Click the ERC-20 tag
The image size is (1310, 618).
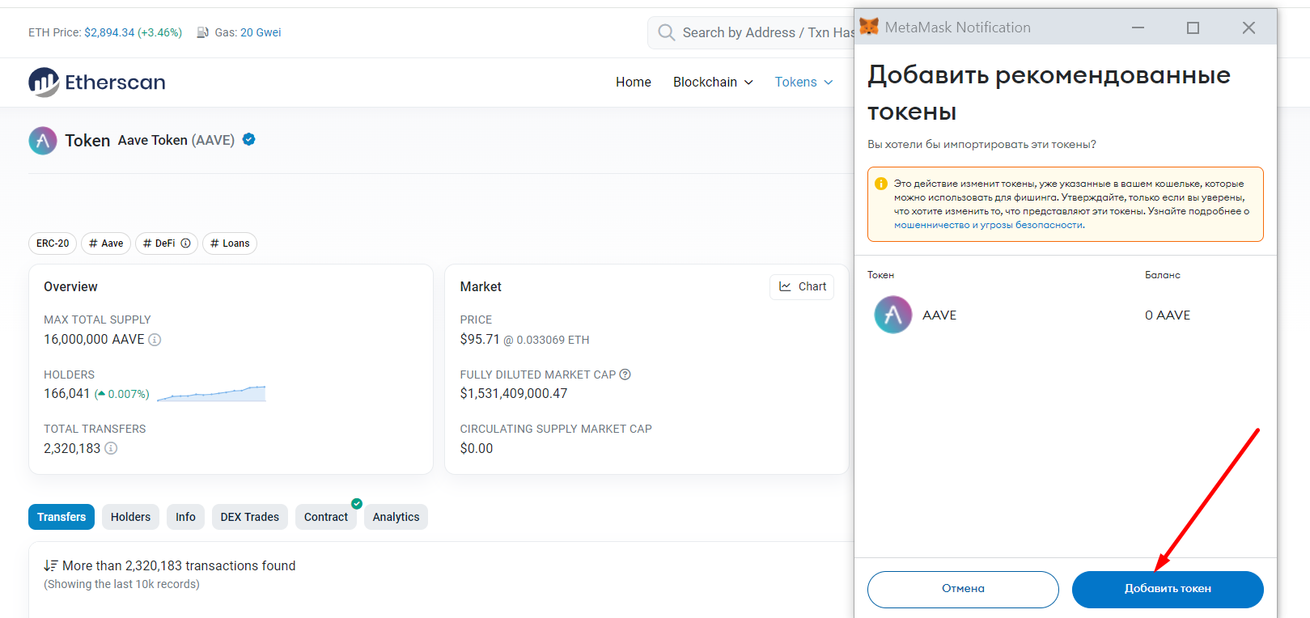[53, 243]
